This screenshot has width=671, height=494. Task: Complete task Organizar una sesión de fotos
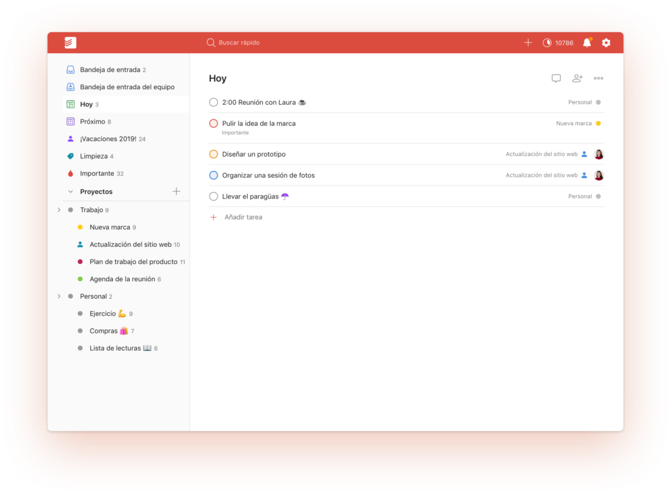pyautogui.click(x=214, y=175)
